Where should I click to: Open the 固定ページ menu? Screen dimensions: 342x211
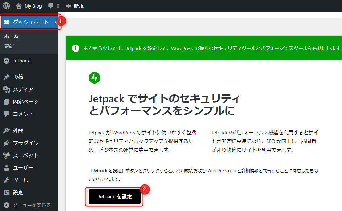[25, 101]
